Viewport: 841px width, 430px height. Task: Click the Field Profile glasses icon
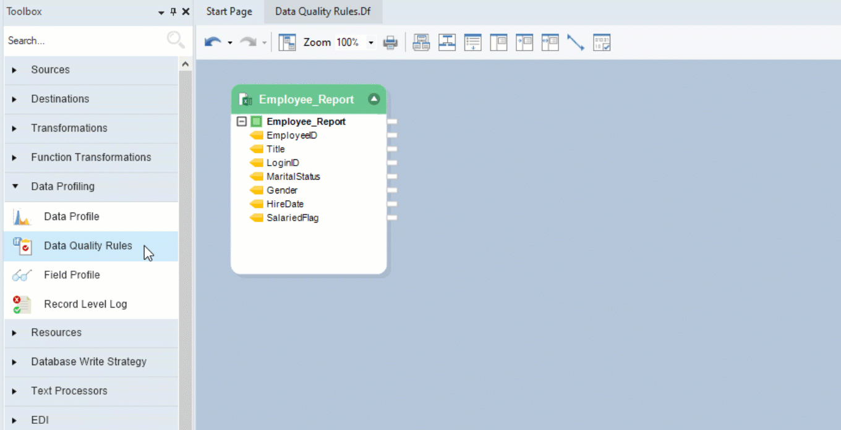pyautogui.click(x=22, y=275)
